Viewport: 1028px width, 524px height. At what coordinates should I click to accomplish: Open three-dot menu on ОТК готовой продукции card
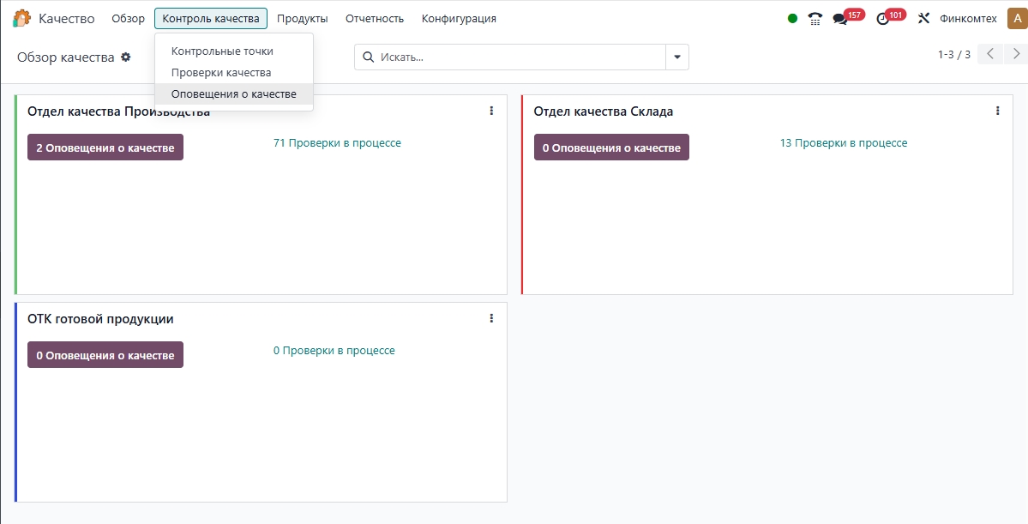pos(491,318)
